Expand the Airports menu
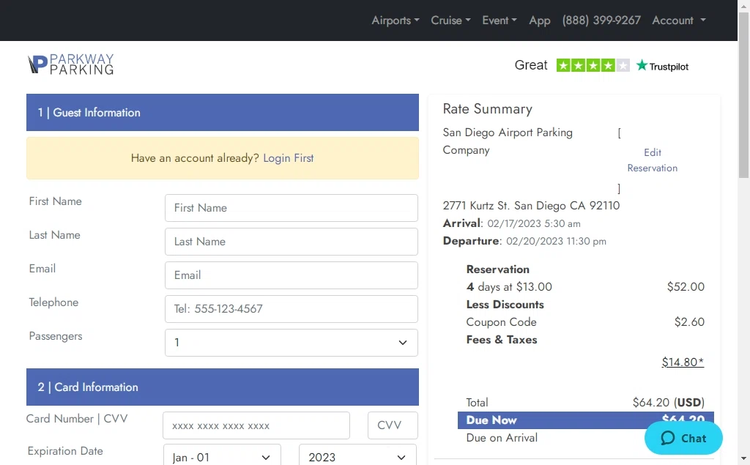This screenshot has height=465, width=750. (x=395, y=21)
